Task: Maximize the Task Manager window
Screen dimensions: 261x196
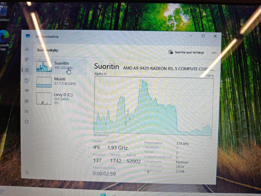Action: [203, 36]
